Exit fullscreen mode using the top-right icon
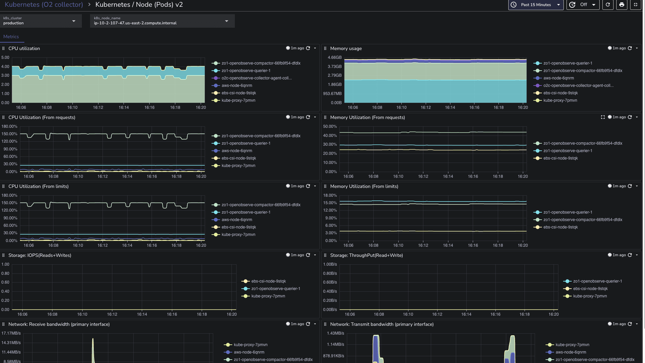 636,5
